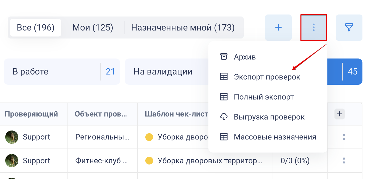
Task: Select "Экспорт проверок" menu entry
Action: [x=267, y=77]
